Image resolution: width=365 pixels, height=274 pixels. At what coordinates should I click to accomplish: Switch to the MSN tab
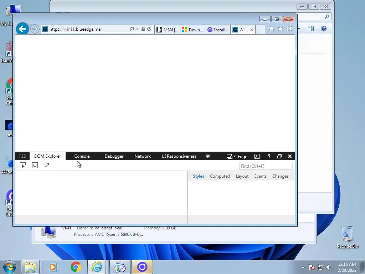167,30
